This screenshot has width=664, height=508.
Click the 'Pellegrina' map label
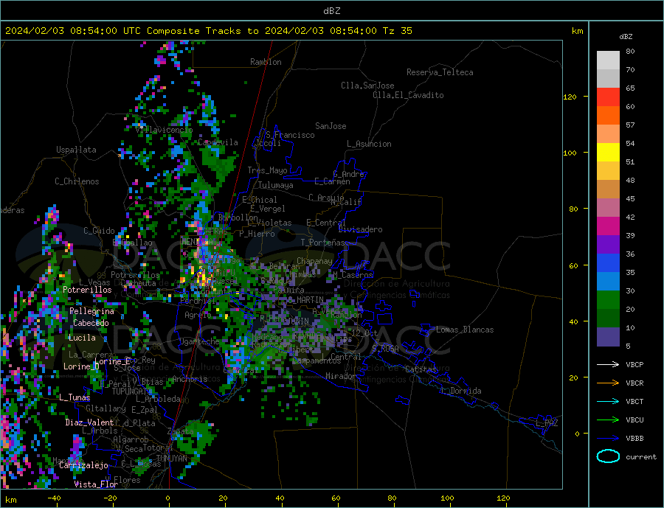click(91, 311)
